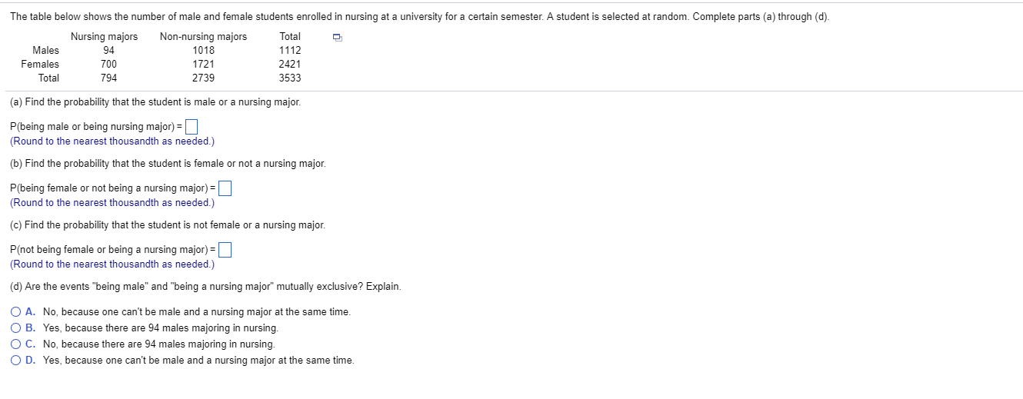Click the 1018 value in the table
Viewport: 1023px width, 399px height.
(x=203, y=51)
